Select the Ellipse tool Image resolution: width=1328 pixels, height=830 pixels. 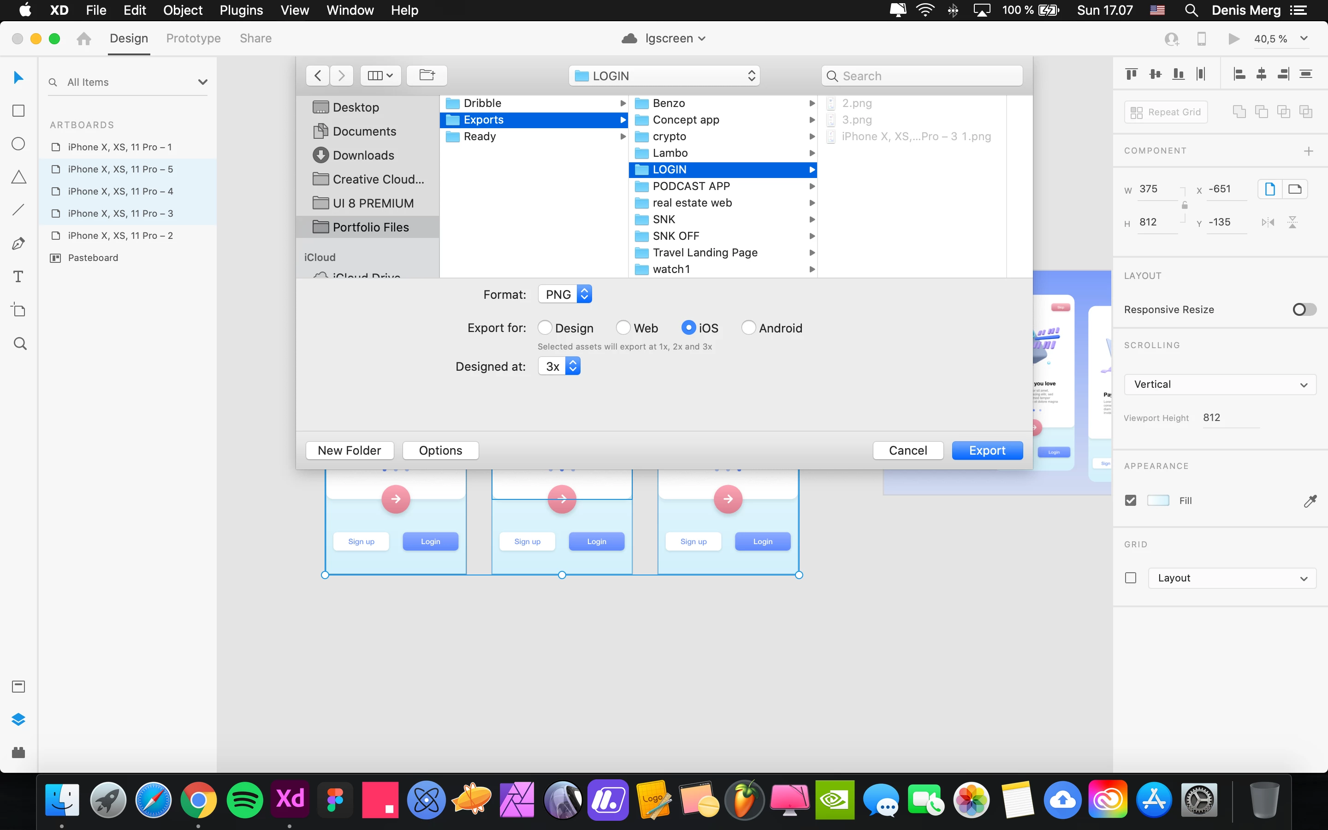(18, 144)
